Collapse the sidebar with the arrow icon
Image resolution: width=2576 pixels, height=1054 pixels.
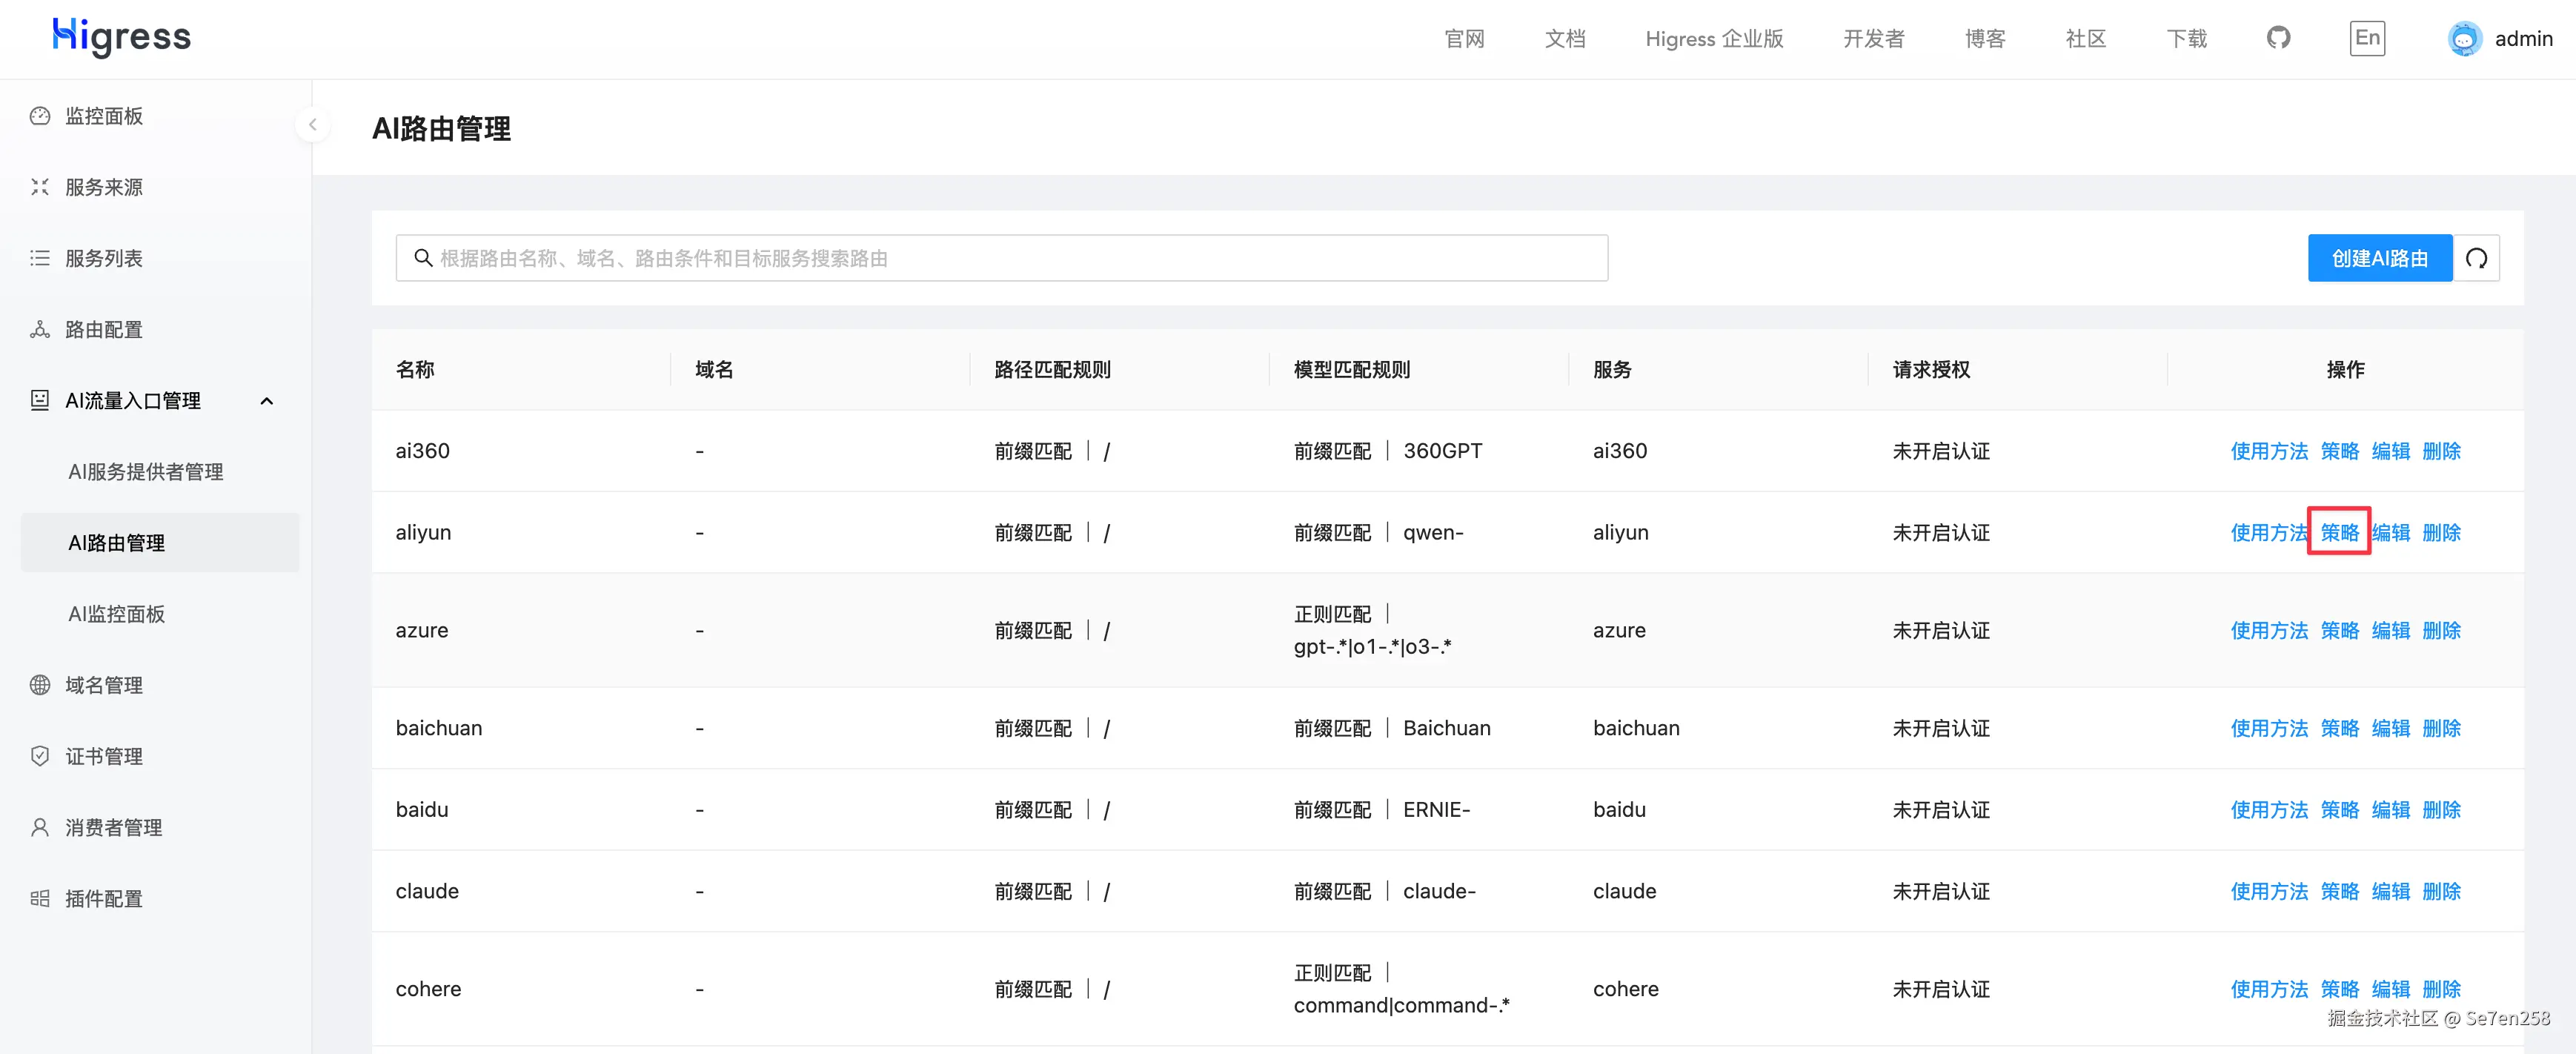click(312, 125)
